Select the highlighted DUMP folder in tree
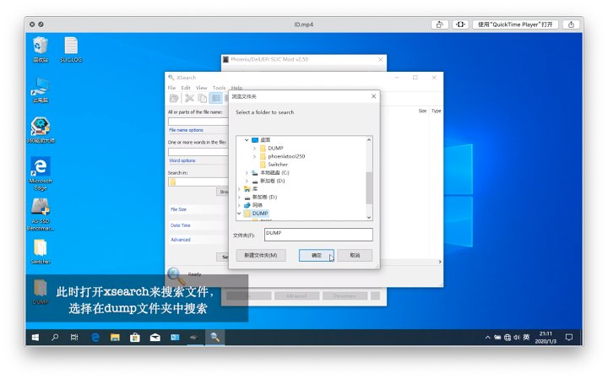Viewport: 608px width, 379px height. 259,213
